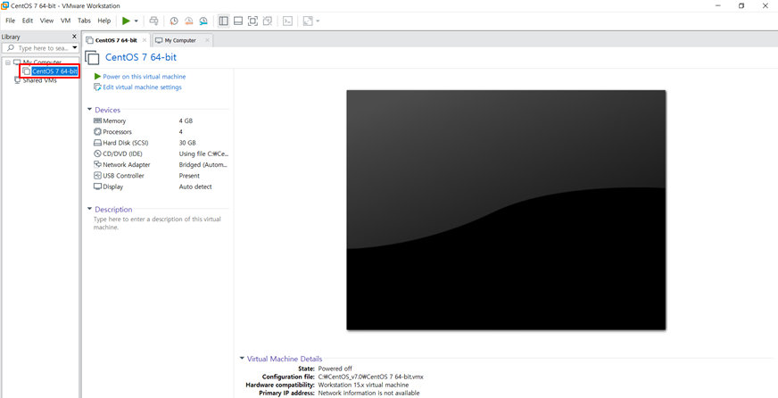Open the Edit menu
Viewport: 778px width, 398px height.
click(x=28, y=21)
